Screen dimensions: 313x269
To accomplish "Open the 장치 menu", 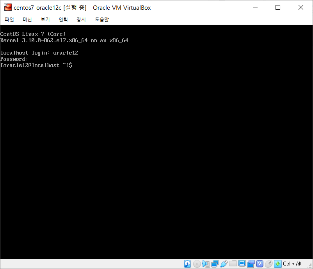I will click(81, 19).
